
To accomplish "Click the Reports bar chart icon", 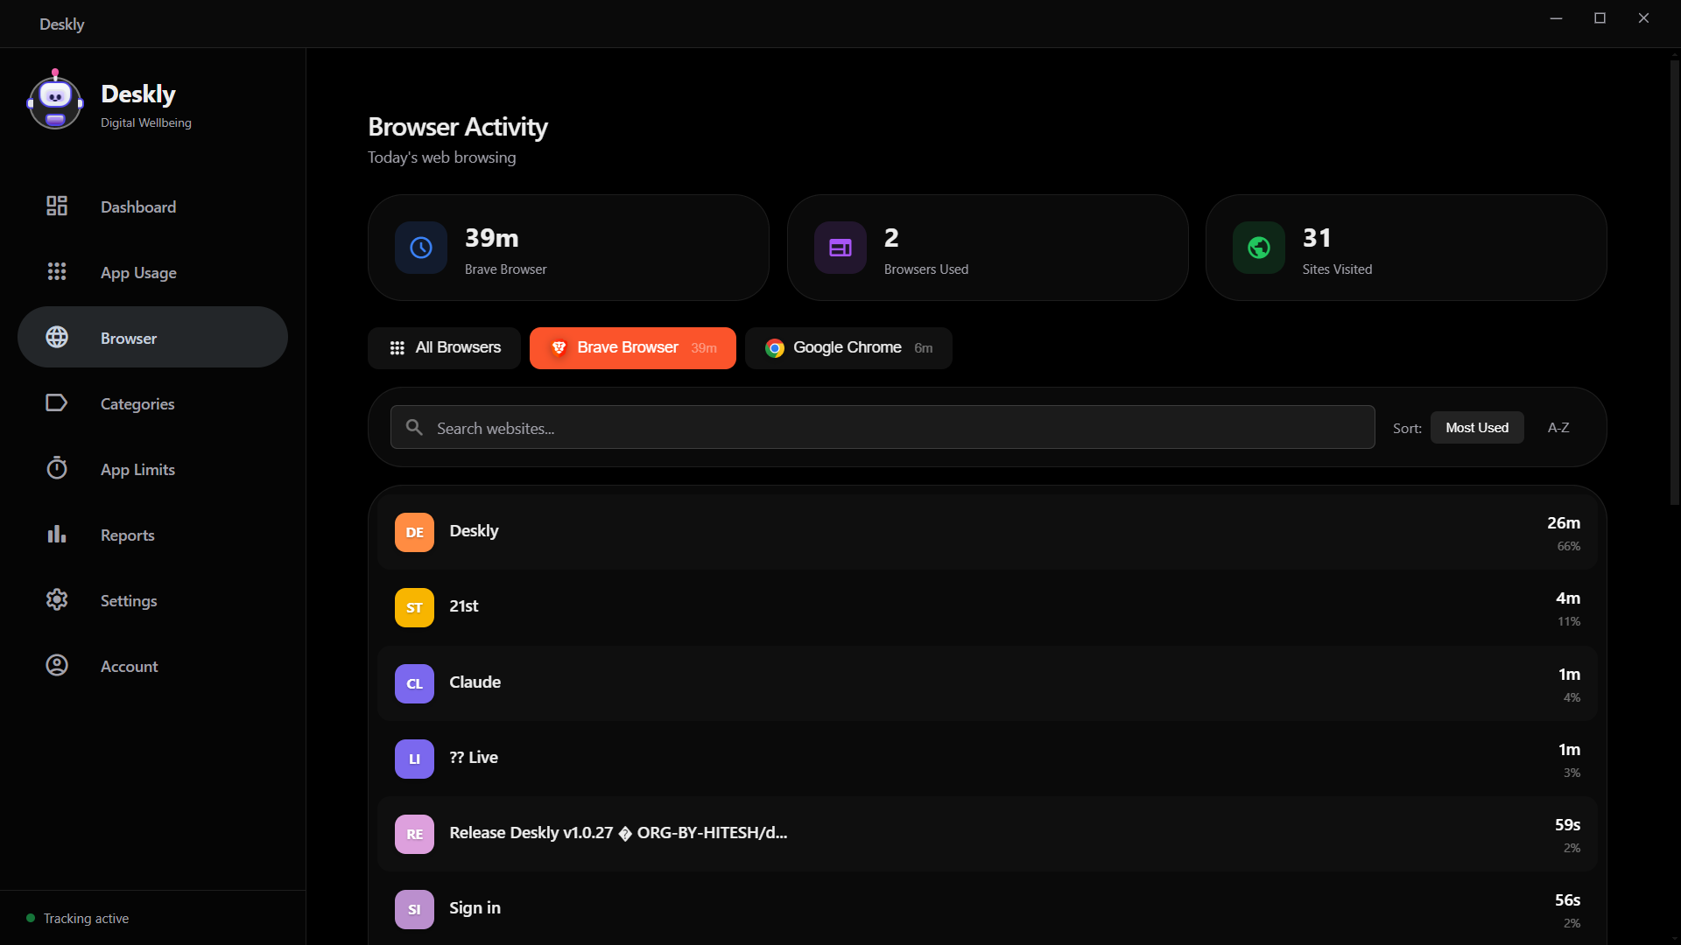I will [x=57, y=534].
